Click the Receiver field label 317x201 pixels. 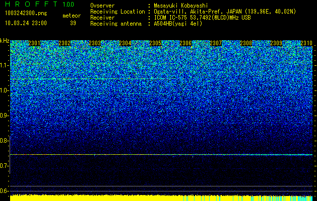click(102, 18)
